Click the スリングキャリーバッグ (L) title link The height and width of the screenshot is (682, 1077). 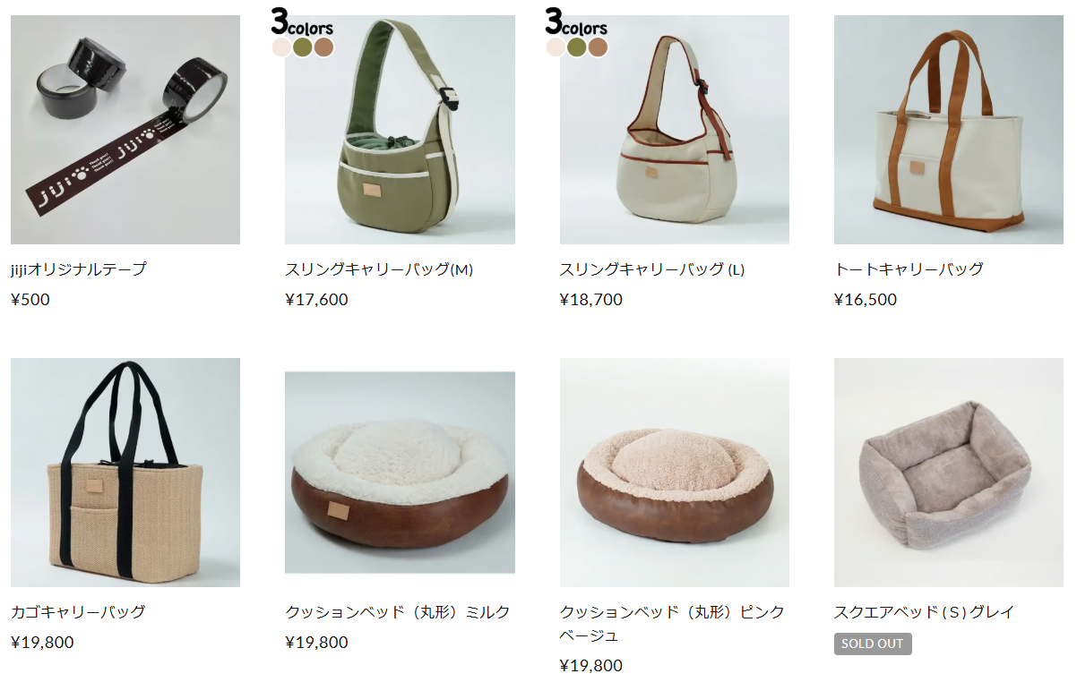click(652, 269)
